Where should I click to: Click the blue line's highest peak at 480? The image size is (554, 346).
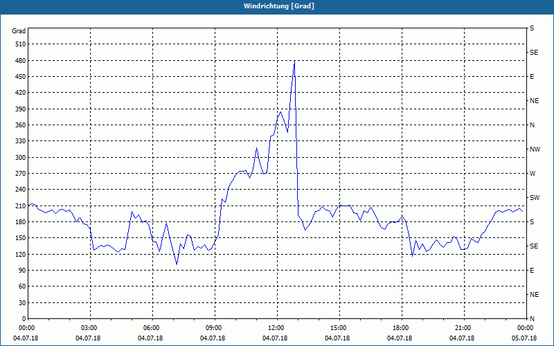click(x=294, y=61)
